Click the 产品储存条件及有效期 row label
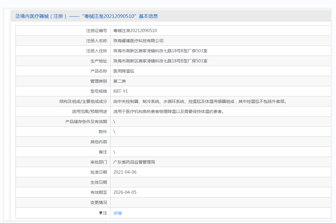Screen dimensions: 336x223 click(86, 122)
